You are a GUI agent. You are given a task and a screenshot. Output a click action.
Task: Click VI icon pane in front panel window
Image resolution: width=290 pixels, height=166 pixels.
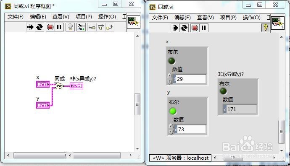point(278,23)
